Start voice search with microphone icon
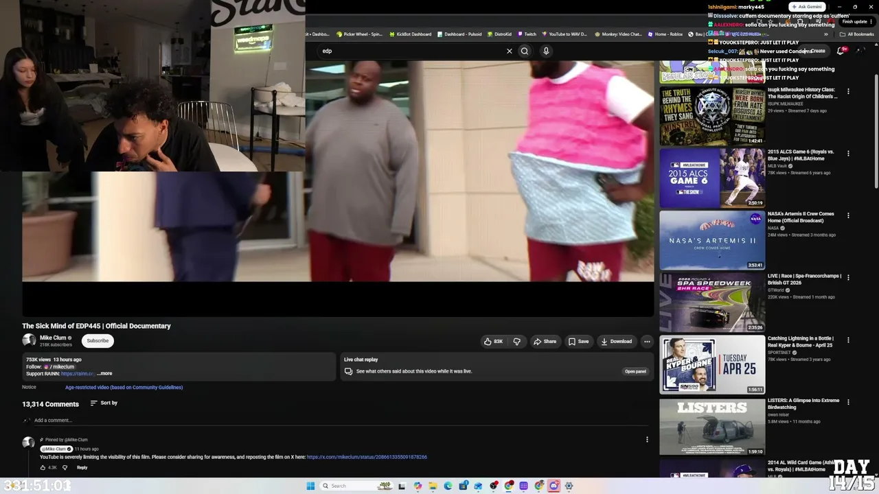The height and width of the screenshot is (494, 879). [546, 51]
